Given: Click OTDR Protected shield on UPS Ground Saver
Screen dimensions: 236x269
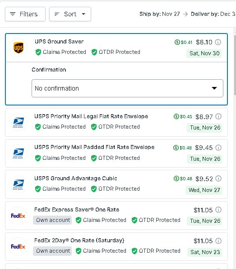Looking at the screenshot, I should [x=94, y=52].
